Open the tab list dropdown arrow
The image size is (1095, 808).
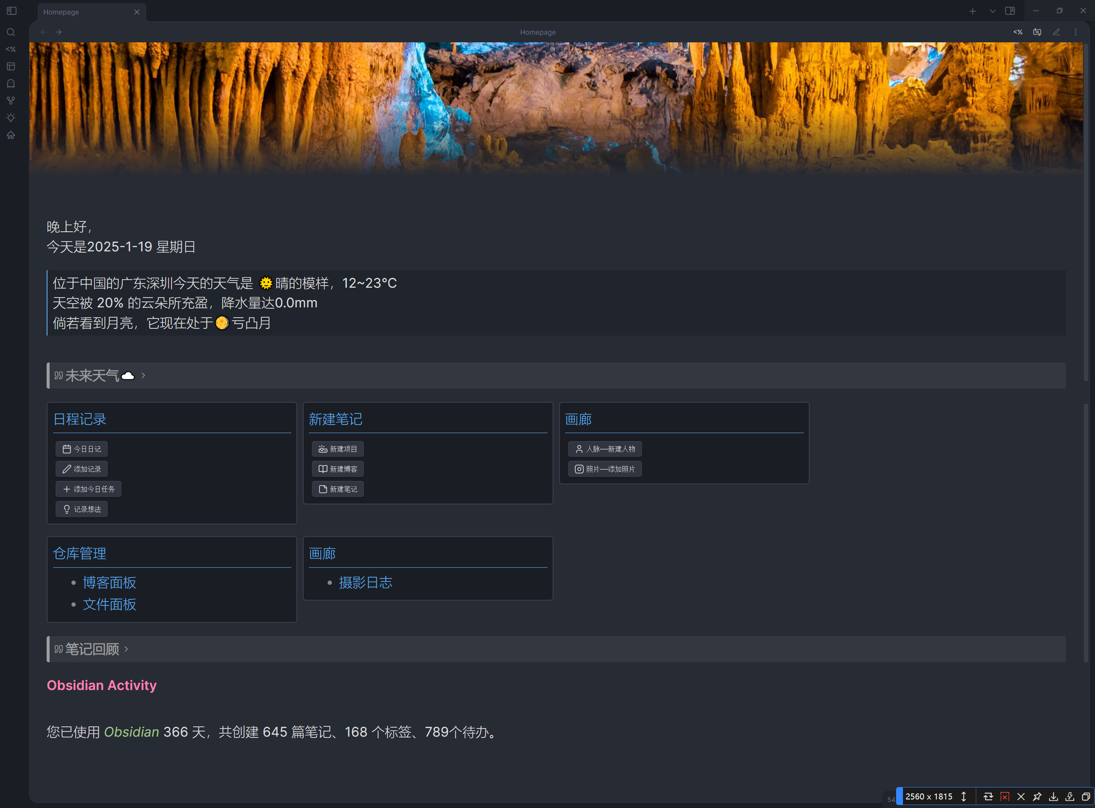(x=992, y=11)
